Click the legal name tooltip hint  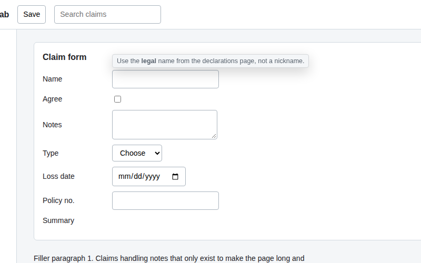coord(210,61)
